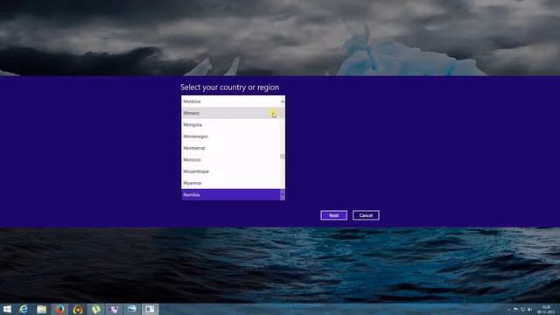
Task: Select Myanmar in the country list
Action: 231,183
